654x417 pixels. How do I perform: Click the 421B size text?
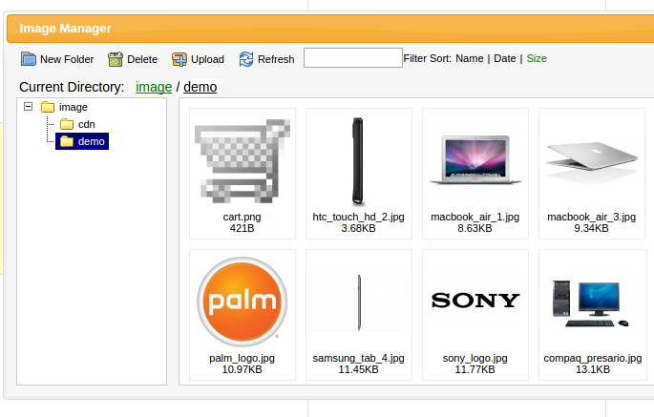(242, 228)
